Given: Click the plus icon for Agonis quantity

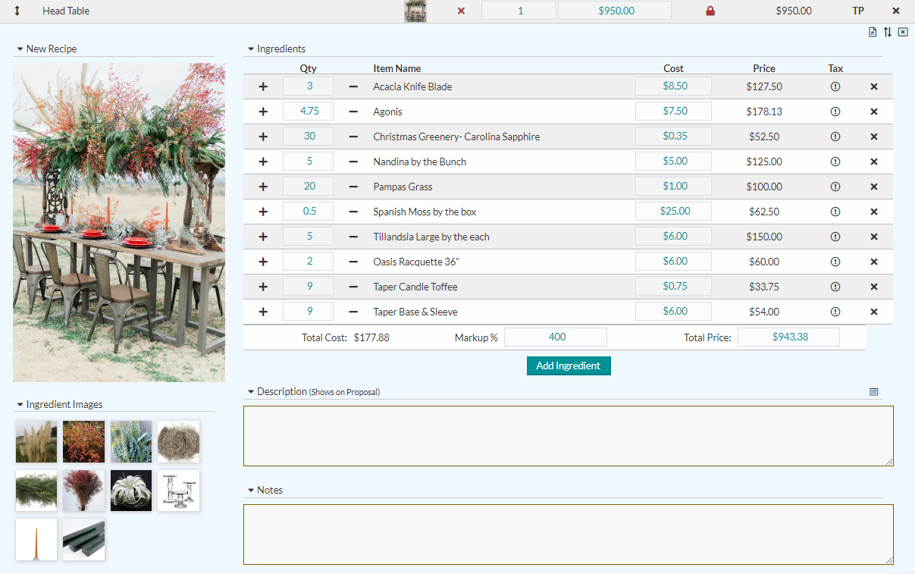Looking at the screenshot, I should 263,111.
